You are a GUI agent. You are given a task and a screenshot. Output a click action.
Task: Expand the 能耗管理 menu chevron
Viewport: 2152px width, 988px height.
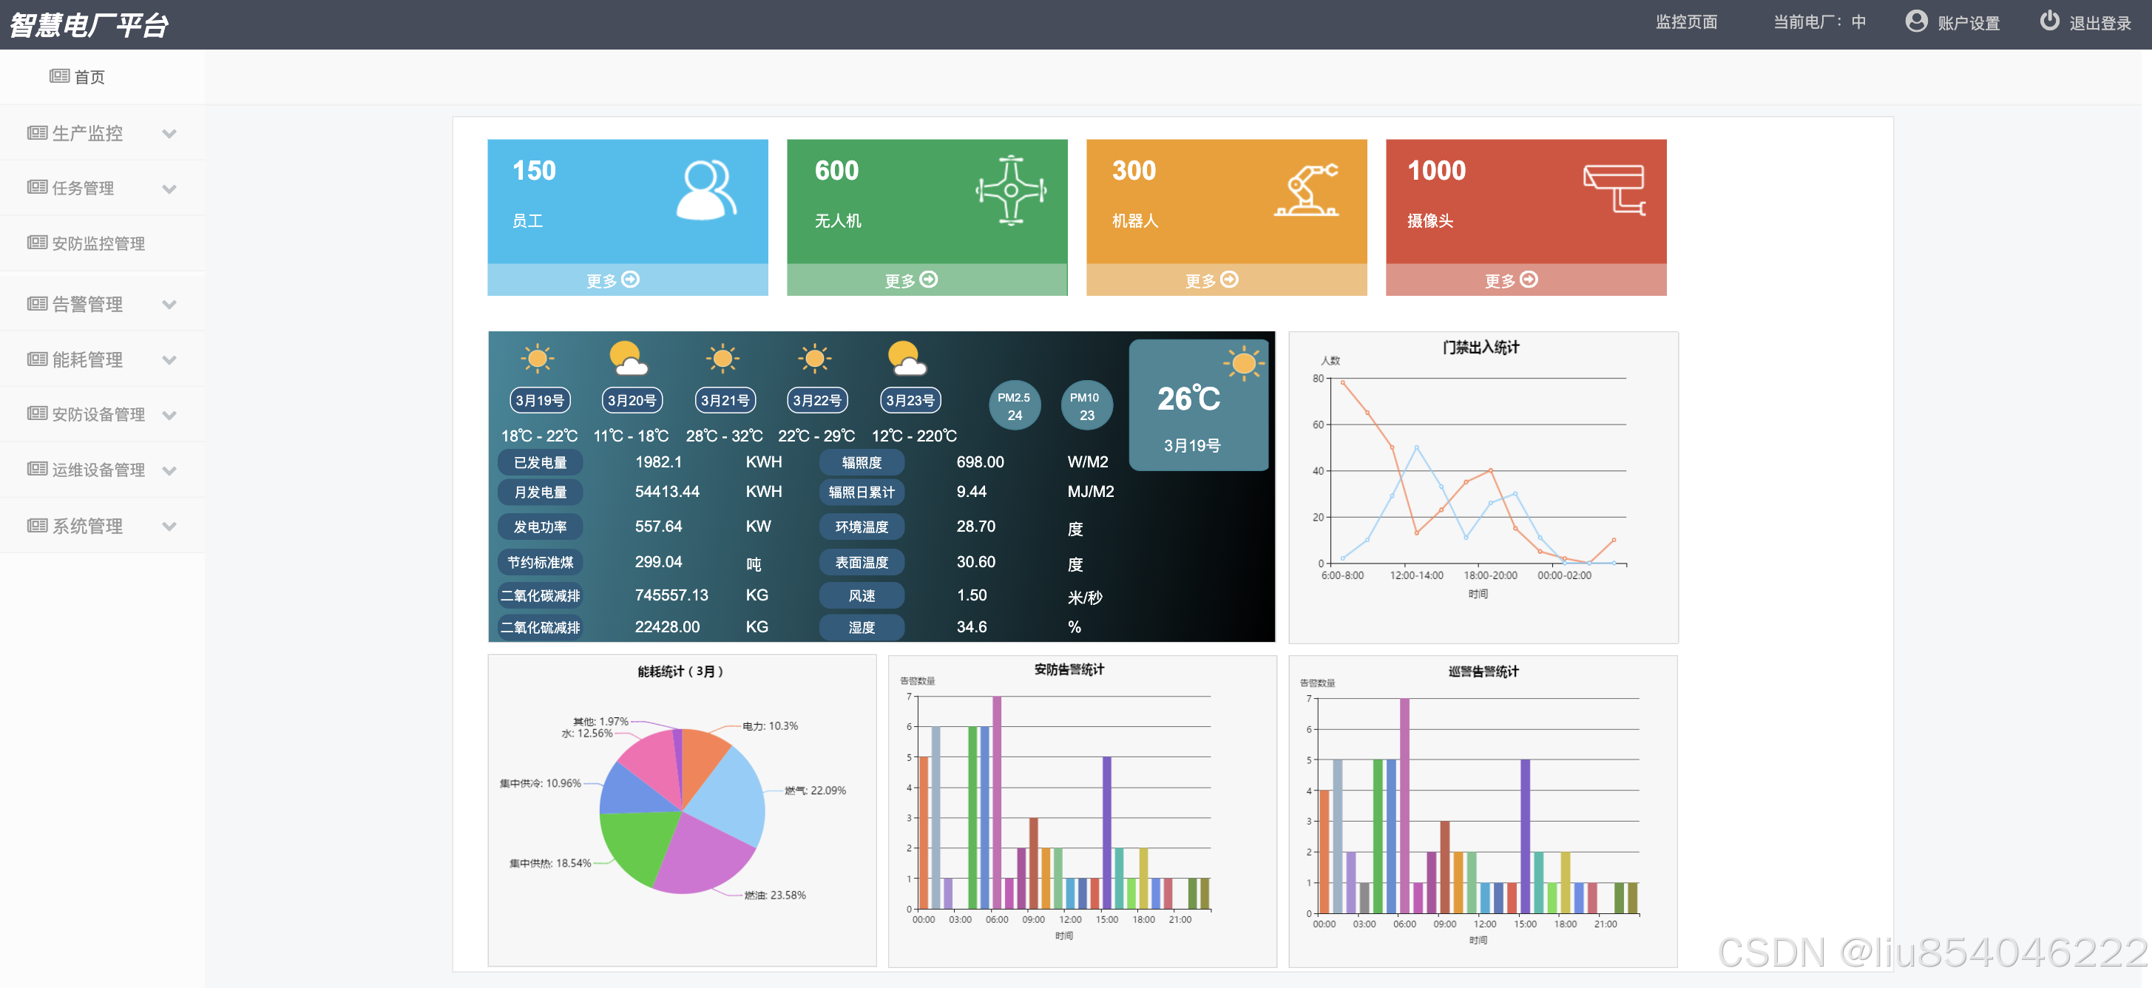[x=169, y=360]
